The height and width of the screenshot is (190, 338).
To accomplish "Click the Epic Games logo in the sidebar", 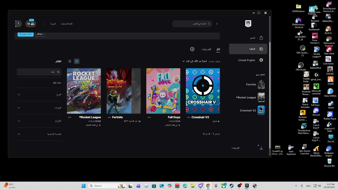I will pyautogui.click(x=248, y=24).
